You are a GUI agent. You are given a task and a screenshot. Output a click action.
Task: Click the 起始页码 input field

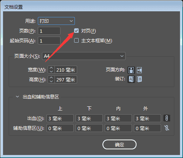pos(49,41)
